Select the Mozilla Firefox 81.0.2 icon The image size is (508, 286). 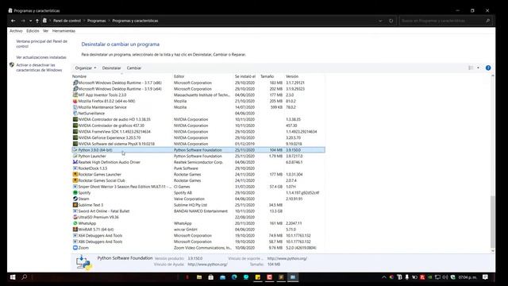tap(75, 101)
